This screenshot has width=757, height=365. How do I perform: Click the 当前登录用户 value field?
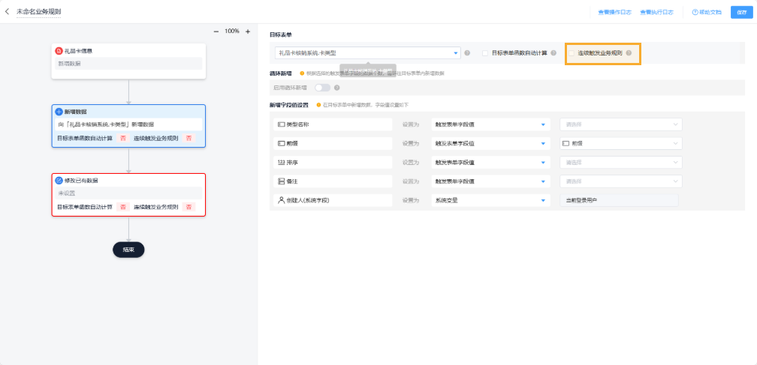[619, 200]
